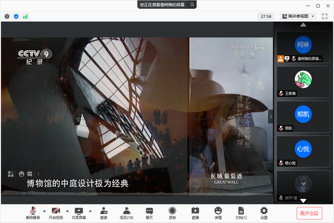The width and height of the screenshot is (334, 223).
Task: Click the subtitle message icon in shared video
Action: (30, 174)
